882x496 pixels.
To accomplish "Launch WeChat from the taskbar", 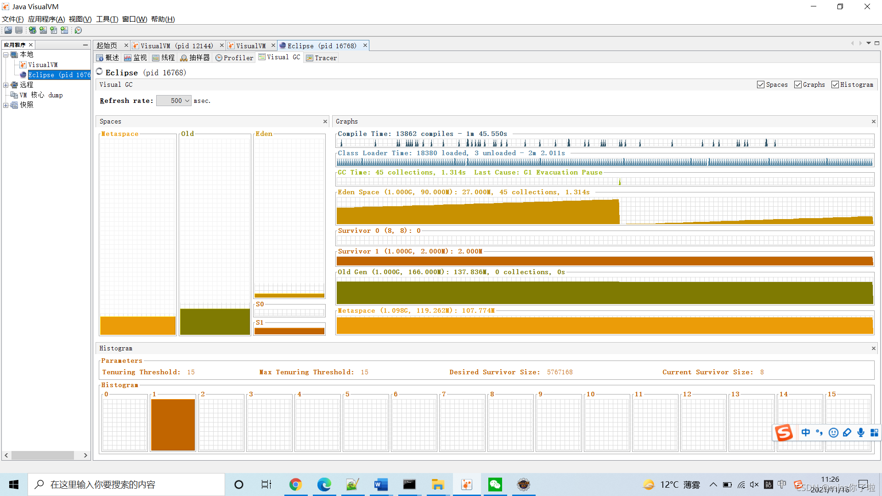I will pos(495,484).
